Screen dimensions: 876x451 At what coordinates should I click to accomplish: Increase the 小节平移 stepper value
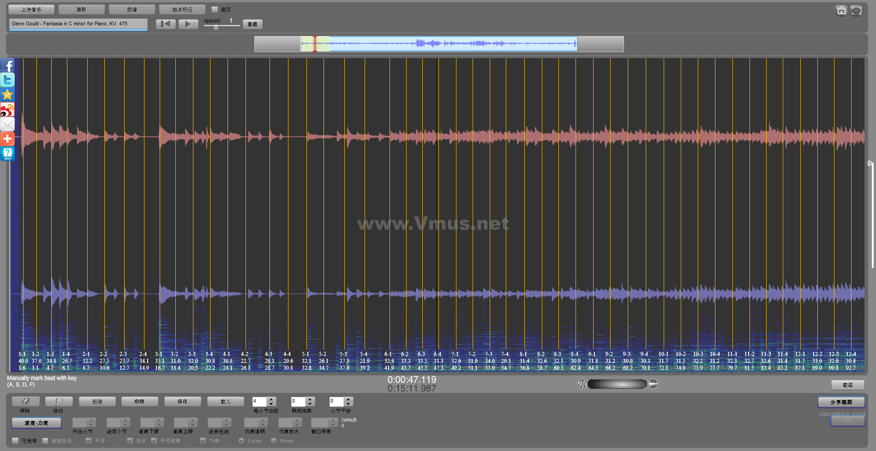pos(348,399)
